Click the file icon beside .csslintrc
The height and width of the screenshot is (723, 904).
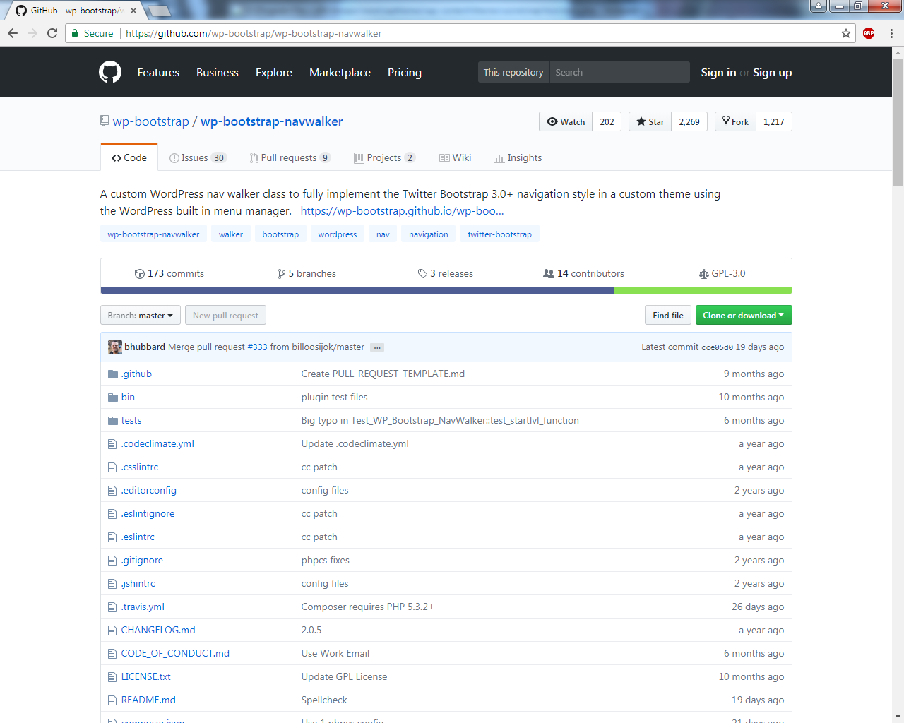coord(112,467)
